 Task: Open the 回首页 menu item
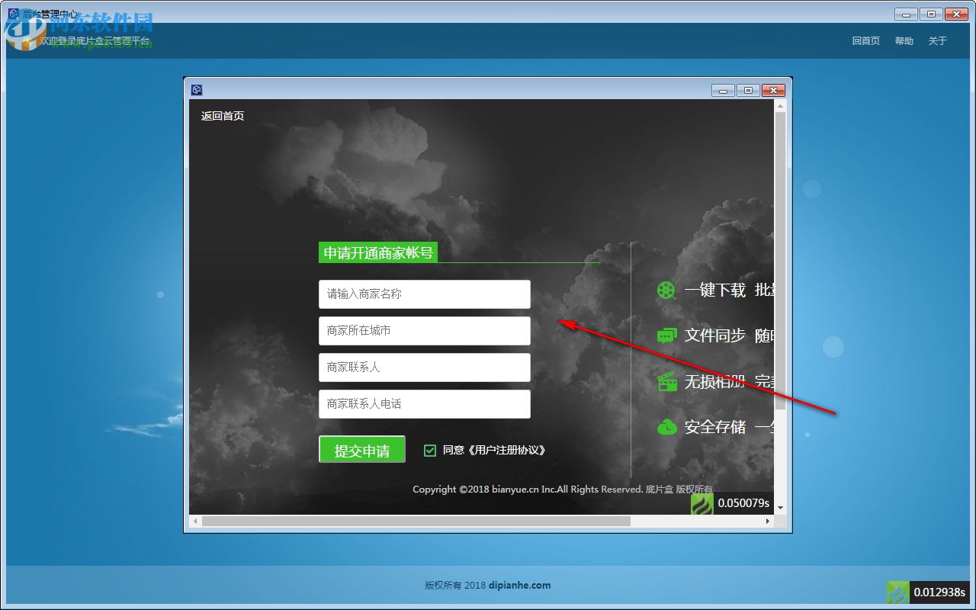click(865, 40)
